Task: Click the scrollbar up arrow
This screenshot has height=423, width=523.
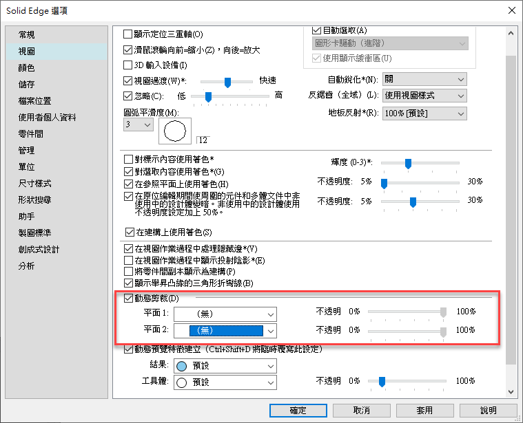Action: (511, 33)
